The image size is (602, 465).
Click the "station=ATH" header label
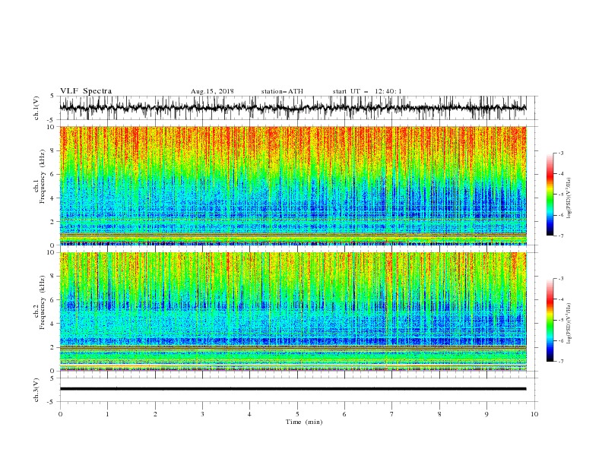(282, 91)
